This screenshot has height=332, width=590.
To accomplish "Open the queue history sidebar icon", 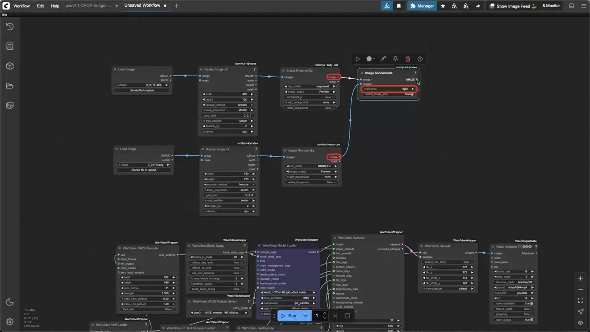I will point(10,27).
